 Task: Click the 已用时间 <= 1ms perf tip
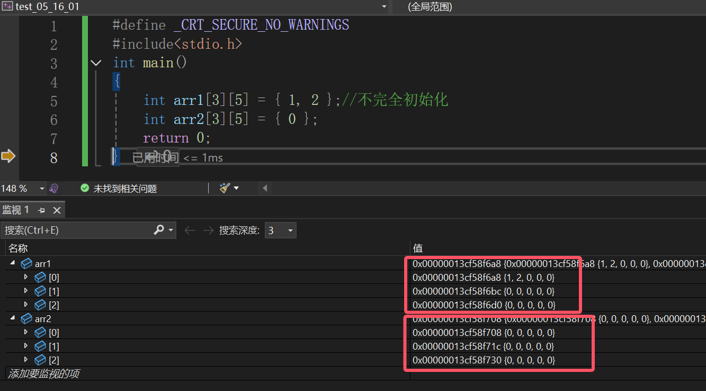177,157
